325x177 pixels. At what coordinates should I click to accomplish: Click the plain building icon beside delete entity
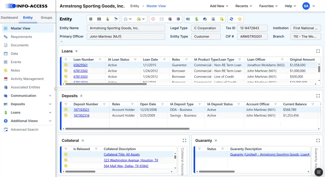[x=178, y=19]
